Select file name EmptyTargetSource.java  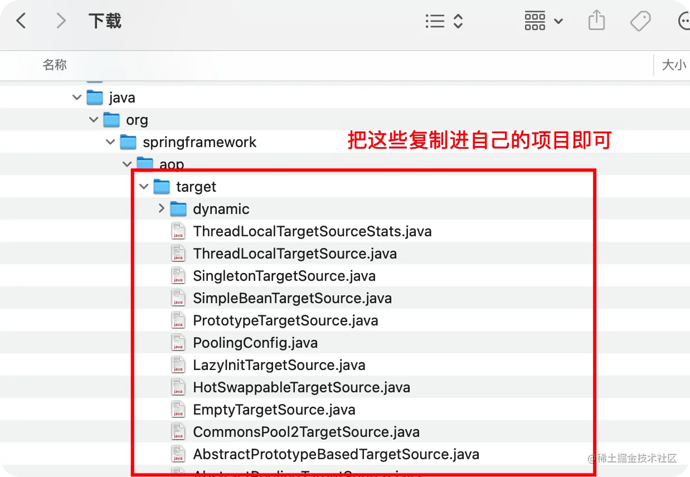274,410
